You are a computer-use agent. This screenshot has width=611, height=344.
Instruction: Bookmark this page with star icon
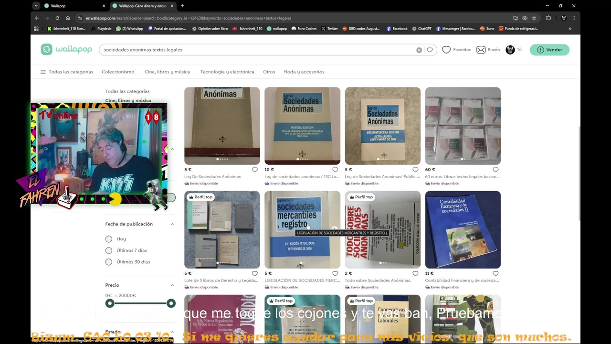(534, 18)
